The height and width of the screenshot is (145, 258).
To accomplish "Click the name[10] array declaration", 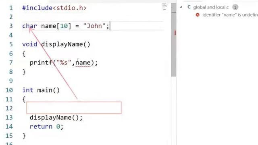I will (56, 26).
